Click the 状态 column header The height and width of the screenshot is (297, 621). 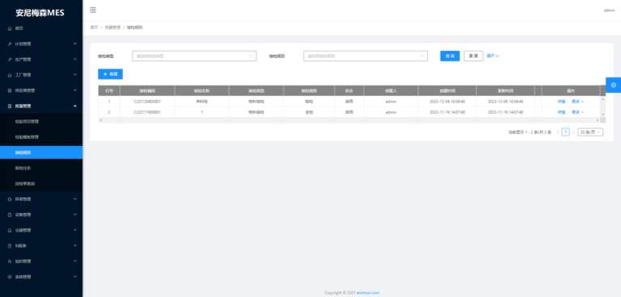click(349, 90)
